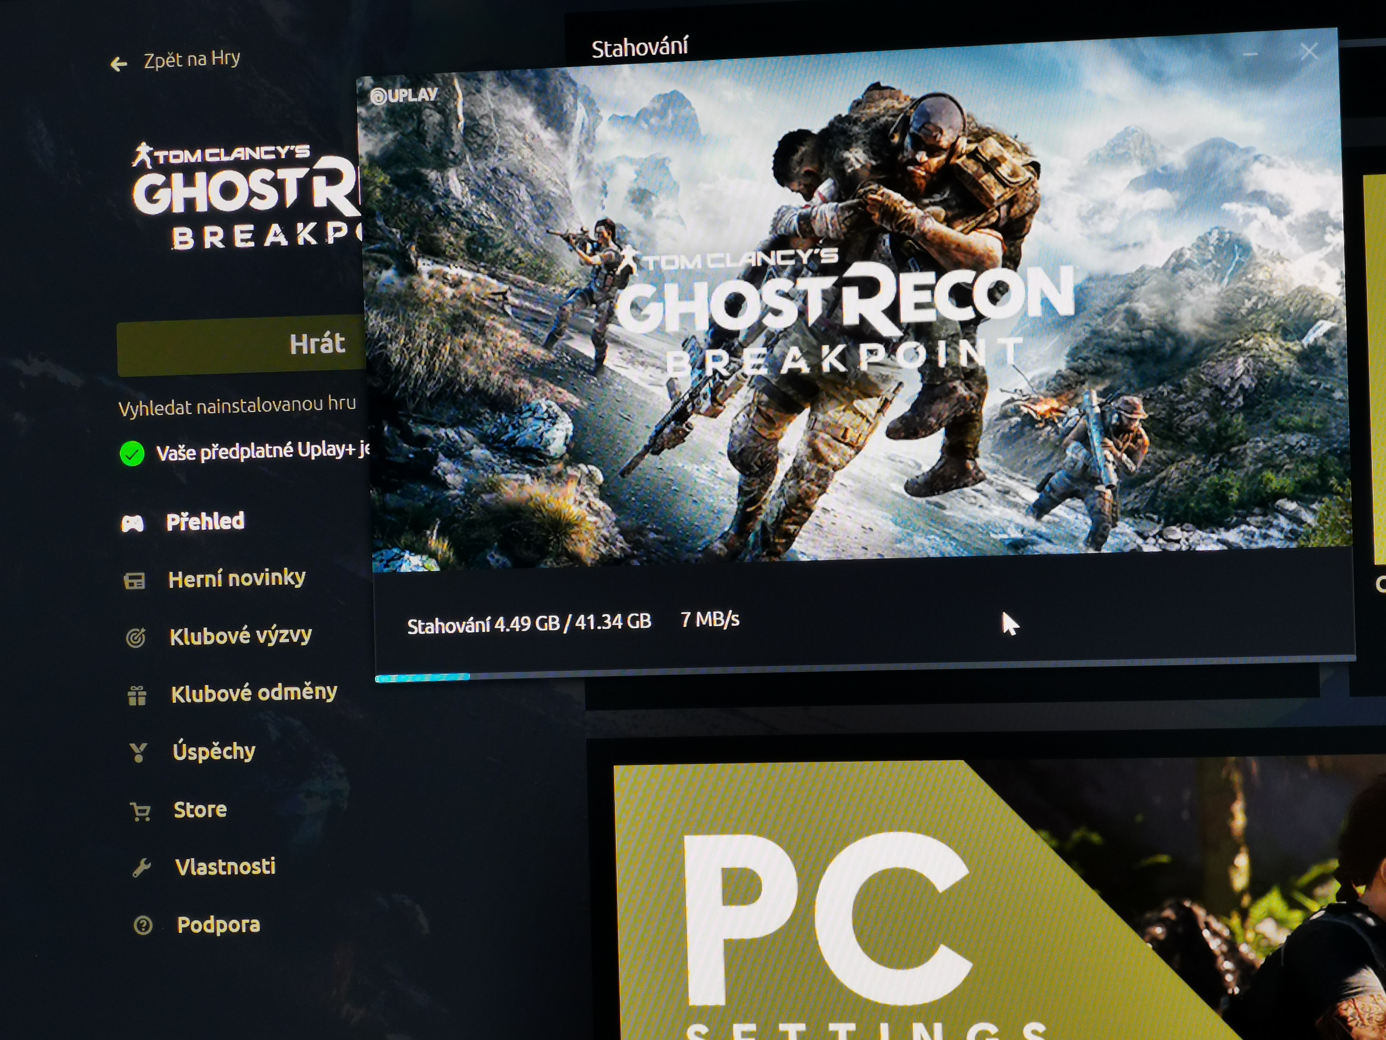
Task: Click the shopping cart Store icon
Action: [x=140, y=811]
